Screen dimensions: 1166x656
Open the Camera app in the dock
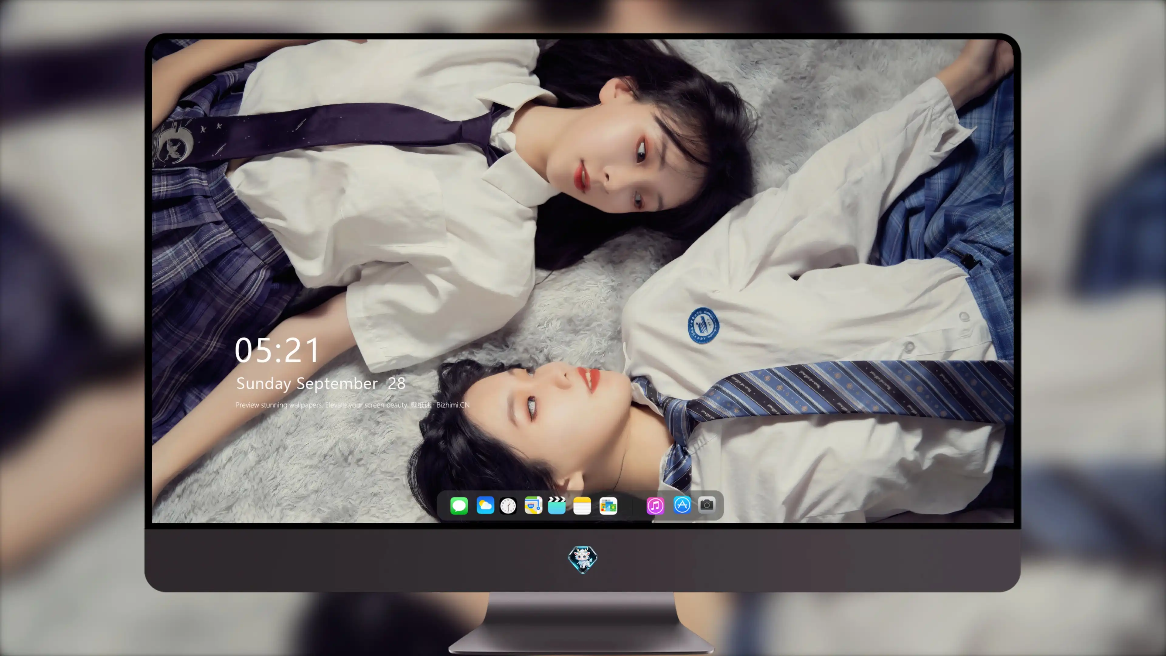pos(707,505)
